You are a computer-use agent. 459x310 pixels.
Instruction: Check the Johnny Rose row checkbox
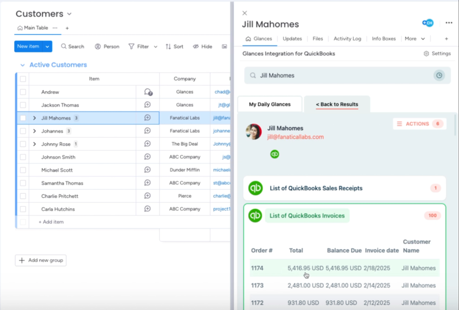point(23,144)
